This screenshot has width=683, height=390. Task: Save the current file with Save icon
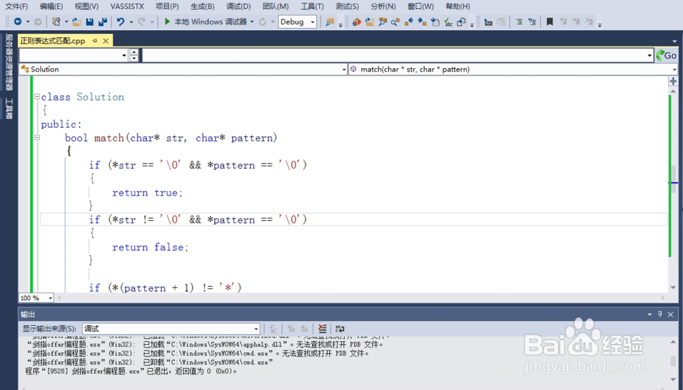coord(89,21)
